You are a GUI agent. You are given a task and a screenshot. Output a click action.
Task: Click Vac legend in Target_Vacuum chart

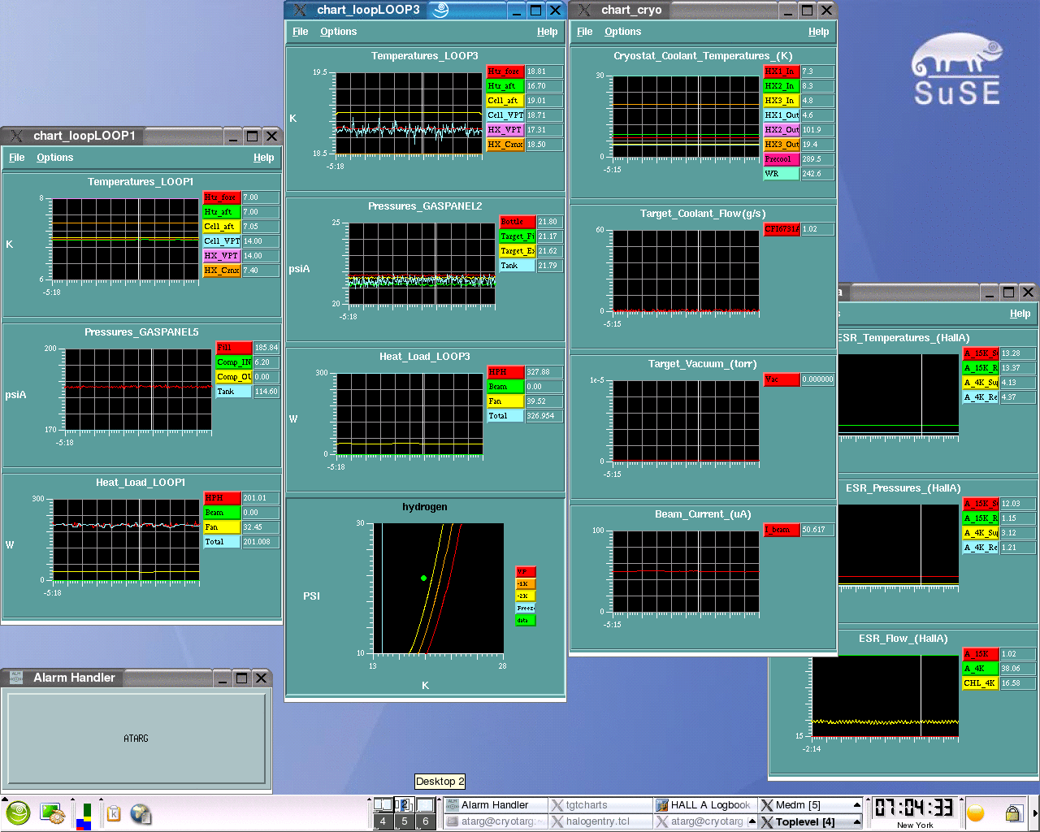pos(782,379)
